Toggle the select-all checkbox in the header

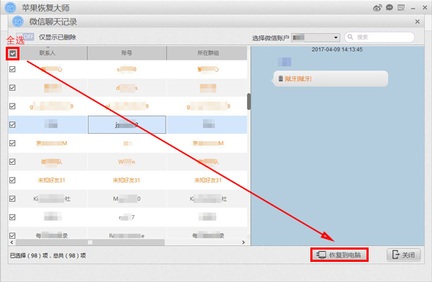tap(13, 53)
